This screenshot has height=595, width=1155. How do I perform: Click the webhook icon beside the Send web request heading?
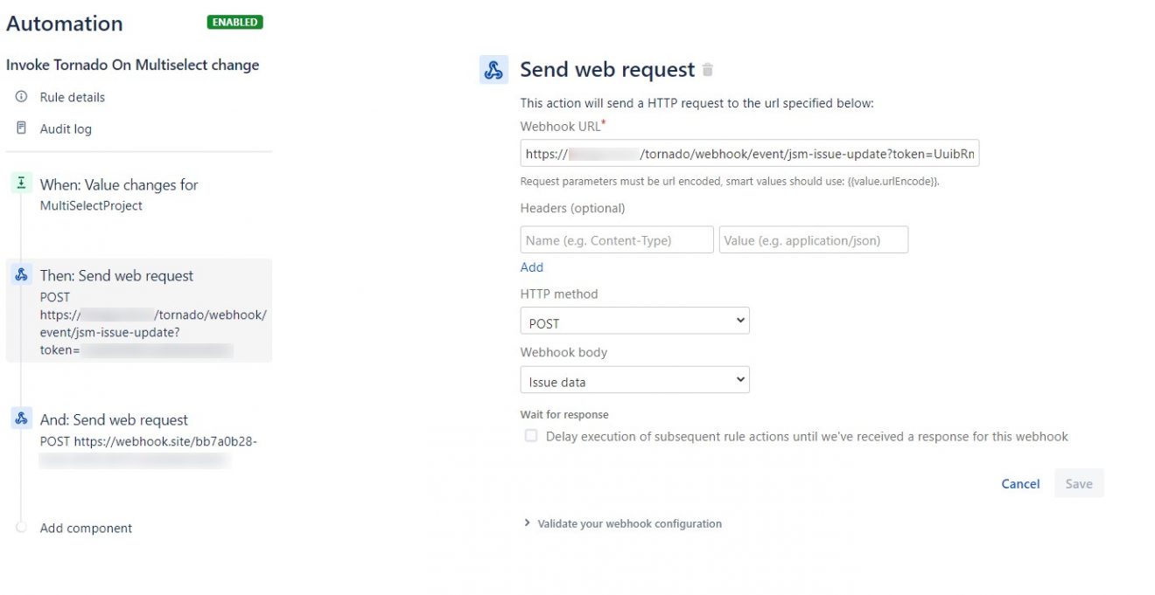click(493, 68)
